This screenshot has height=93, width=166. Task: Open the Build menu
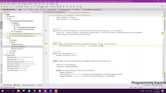pyautogui.click(x=36, y=4)
